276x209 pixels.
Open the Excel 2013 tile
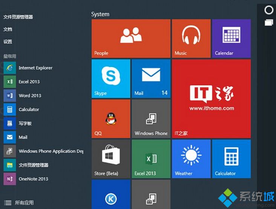[x=151, y=159]
